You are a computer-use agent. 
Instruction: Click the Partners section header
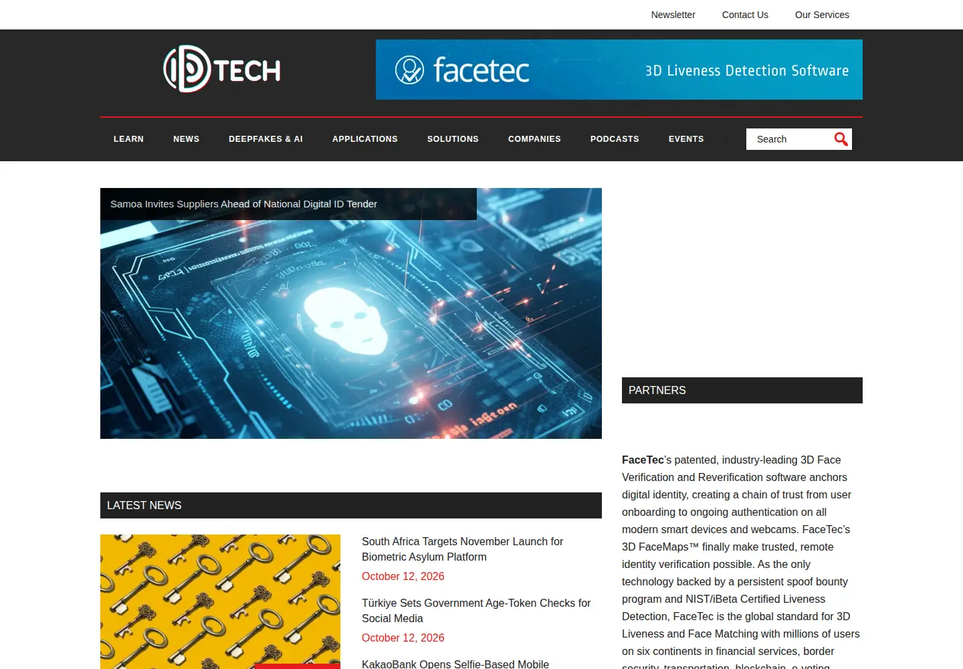click(742, 390)
